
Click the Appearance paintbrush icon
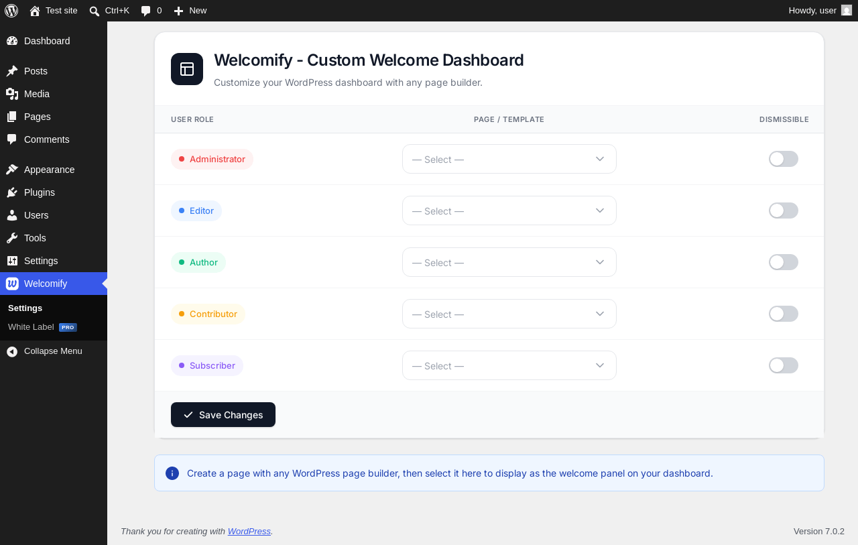click(12, 170)
